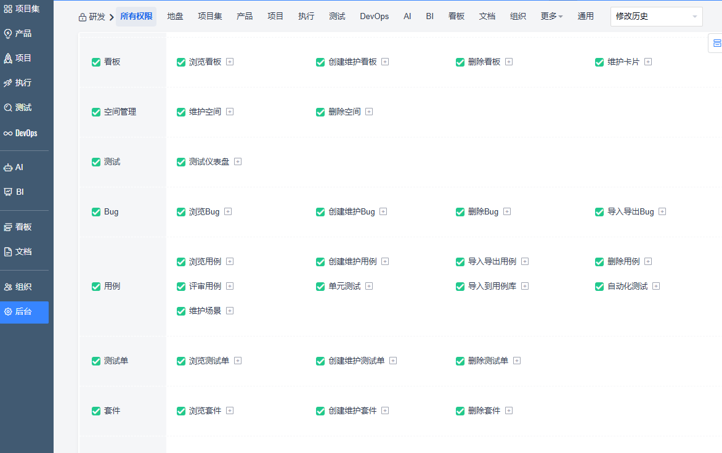
Task: Uncheck the 创建维护套件 permission
Action: (x=320, y=411)
